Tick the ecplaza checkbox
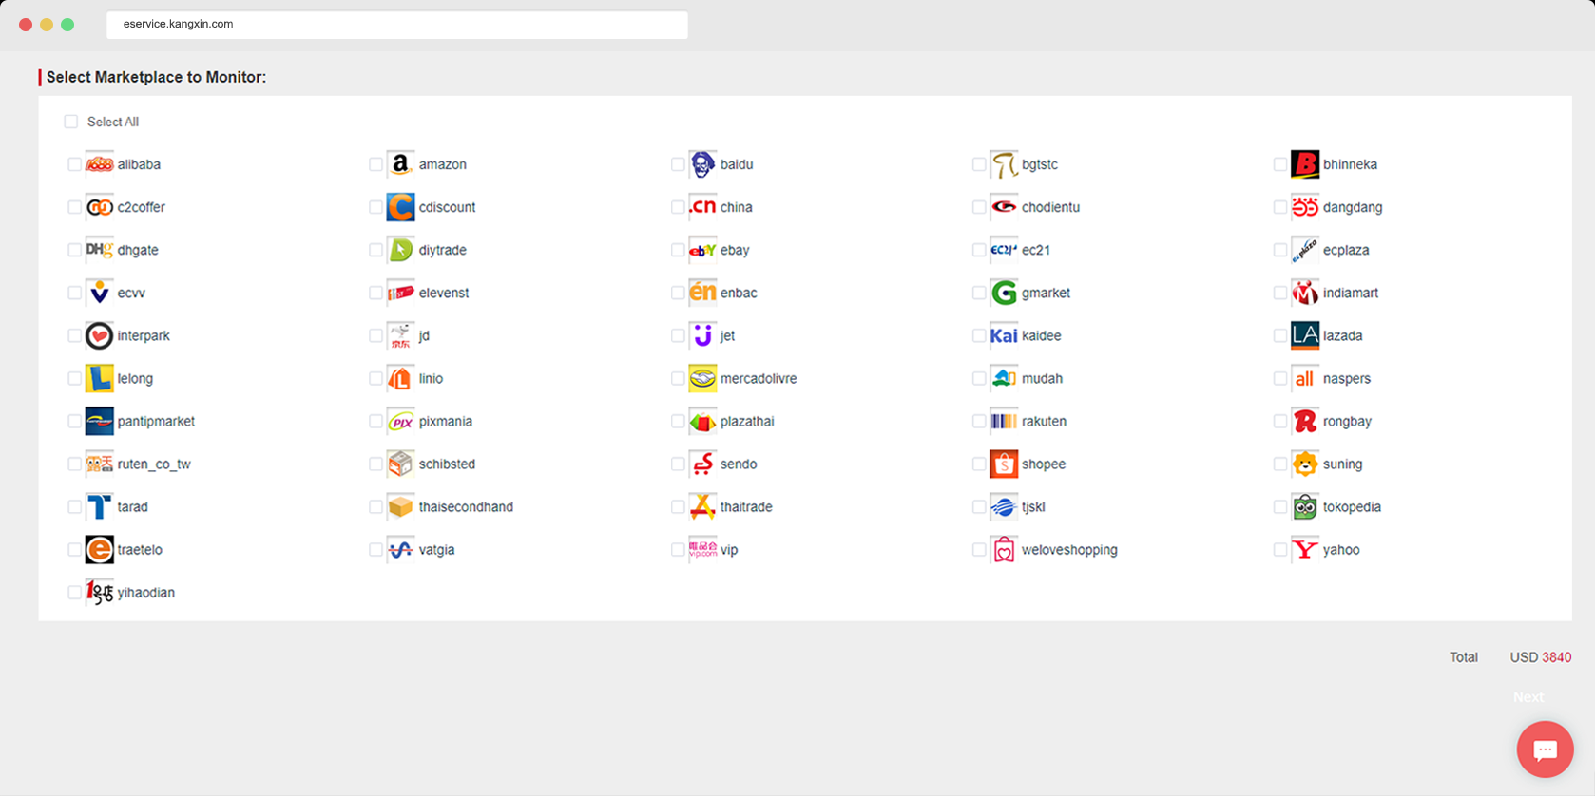This screenshot has width=1595, height=796. [x=1280, y=250]
